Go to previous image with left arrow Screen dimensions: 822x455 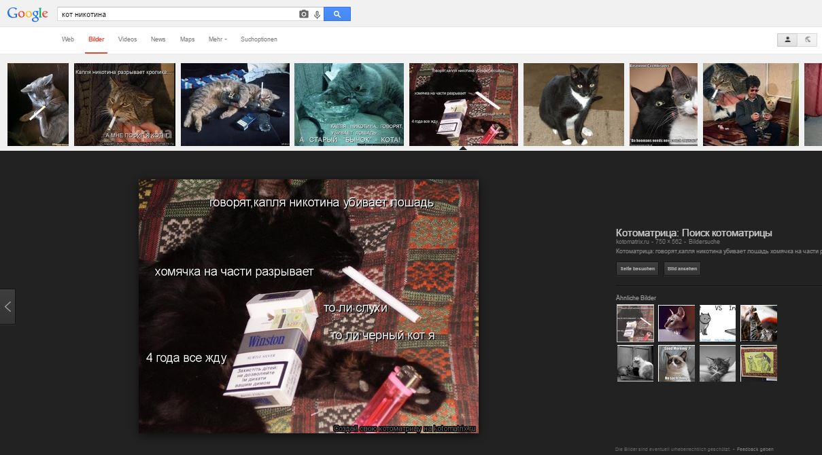7,306
